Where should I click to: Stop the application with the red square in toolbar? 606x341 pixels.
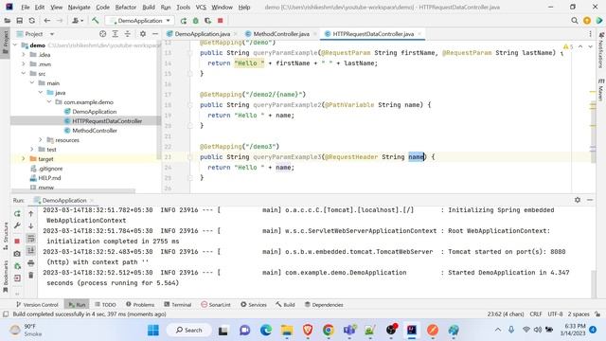coord(221,21)
